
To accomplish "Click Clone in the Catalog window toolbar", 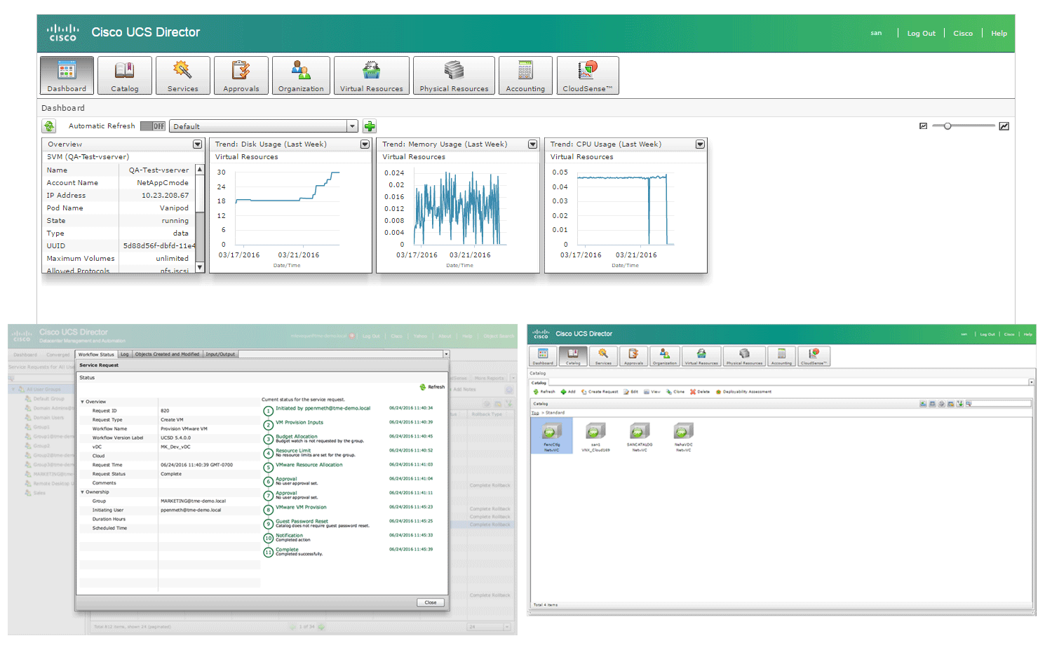I will point(675,392).
